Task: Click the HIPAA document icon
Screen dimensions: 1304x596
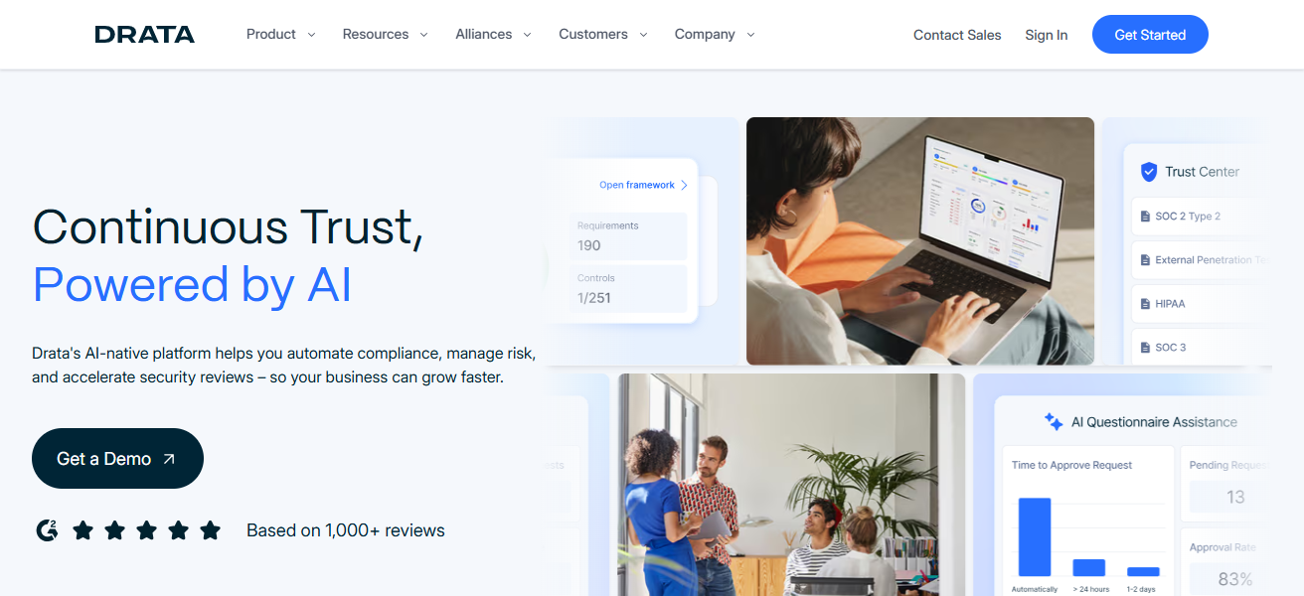Action: click(x=1143, y=304)
